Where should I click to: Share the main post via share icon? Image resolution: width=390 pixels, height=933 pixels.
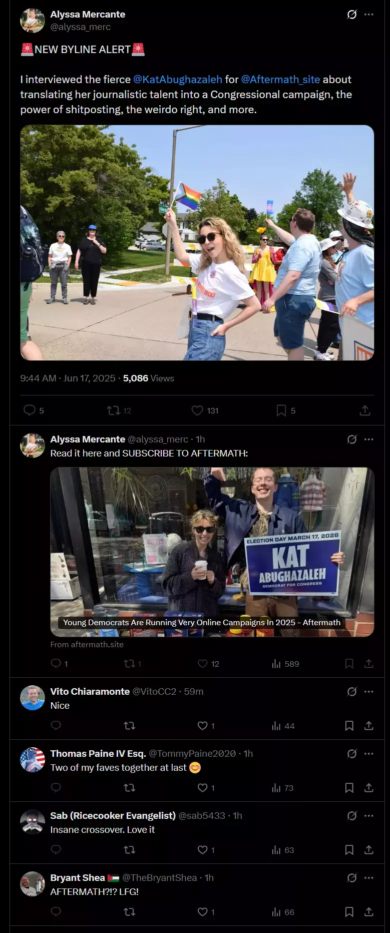click(x=365, y=410)
